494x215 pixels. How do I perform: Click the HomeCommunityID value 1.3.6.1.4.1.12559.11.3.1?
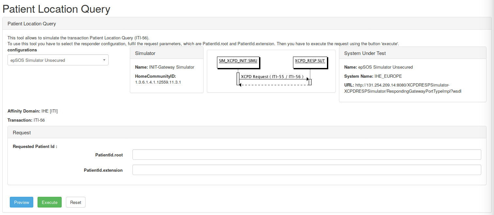pos(158,82)
